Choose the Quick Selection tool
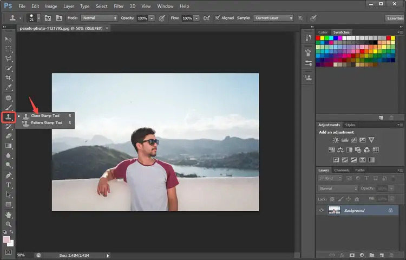This screenshot has width=406, height=260. [9, 68]
